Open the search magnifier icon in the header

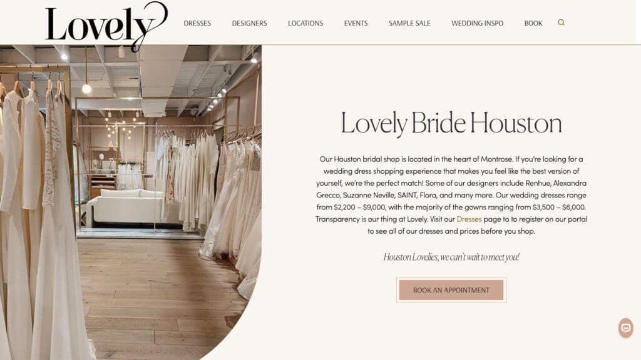pos(561,22)
